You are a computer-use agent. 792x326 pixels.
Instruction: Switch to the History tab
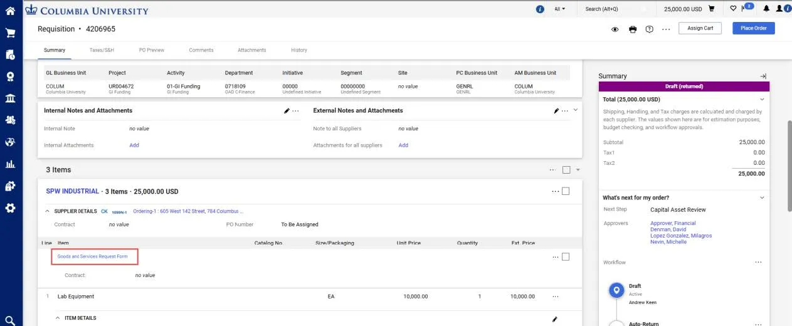(299, 50)
